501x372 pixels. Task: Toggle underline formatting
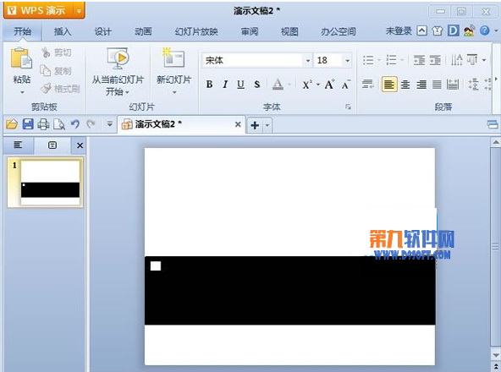[241, 85]
